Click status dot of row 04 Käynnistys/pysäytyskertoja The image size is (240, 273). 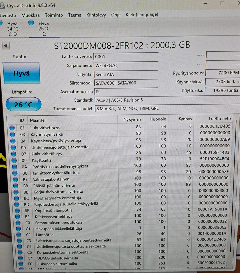coord(13,141)
